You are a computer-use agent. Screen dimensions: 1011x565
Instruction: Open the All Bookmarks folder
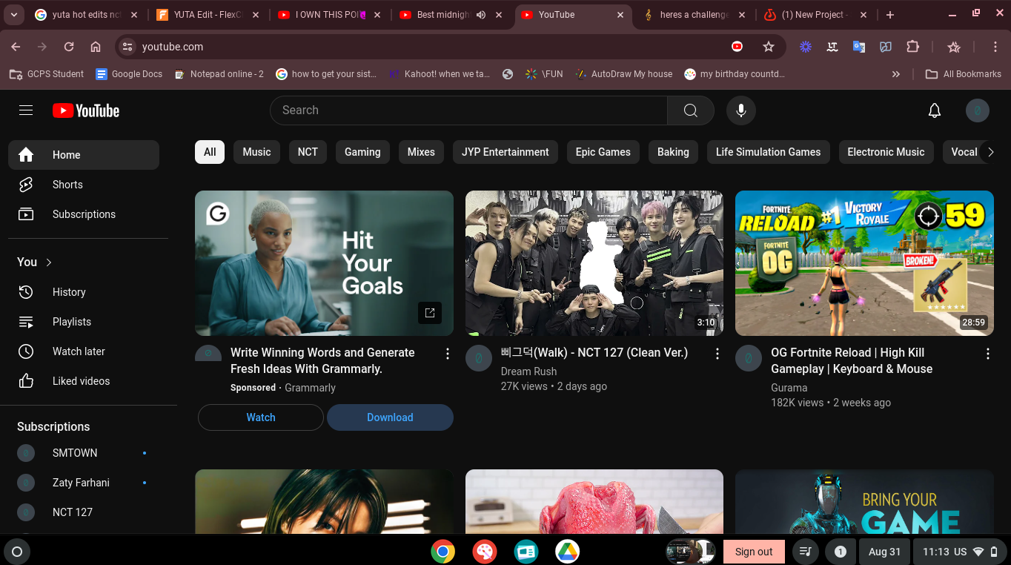[964, 74]
